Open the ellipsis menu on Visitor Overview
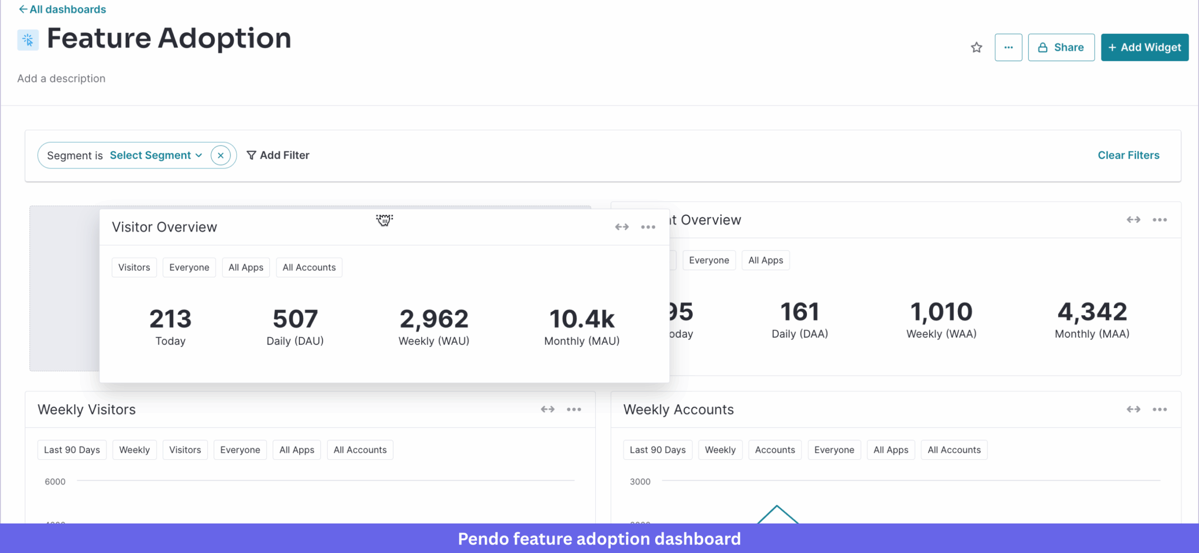Image resolution: width=1199 pixels, height=553 pixels. click(x=648, y=227)
